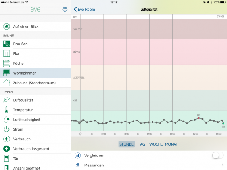Open the Tür entry label
The image size is (227, 170).
coord(16,158)
